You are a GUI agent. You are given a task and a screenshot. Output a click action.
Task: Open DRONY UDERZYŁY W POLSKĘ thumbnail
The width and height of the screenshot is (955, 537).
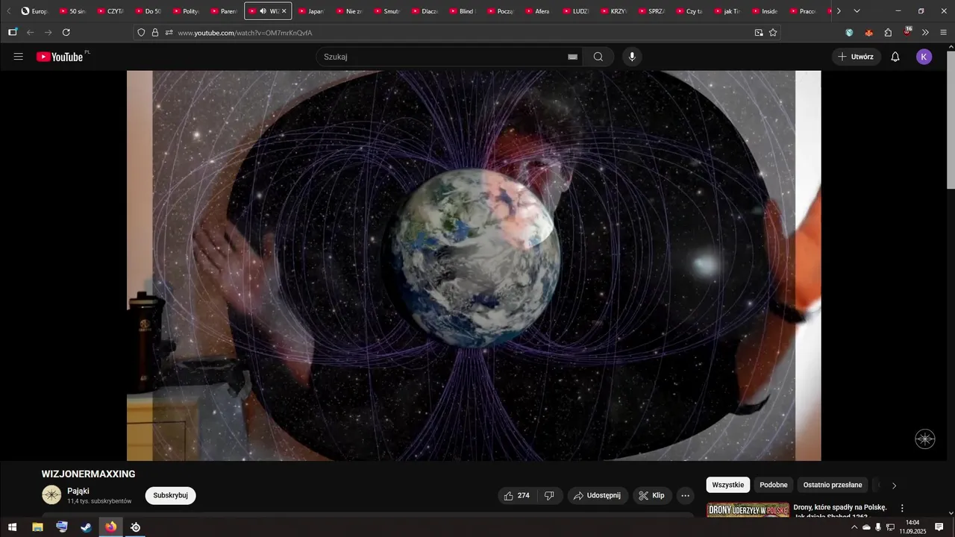tap(748, 510)
